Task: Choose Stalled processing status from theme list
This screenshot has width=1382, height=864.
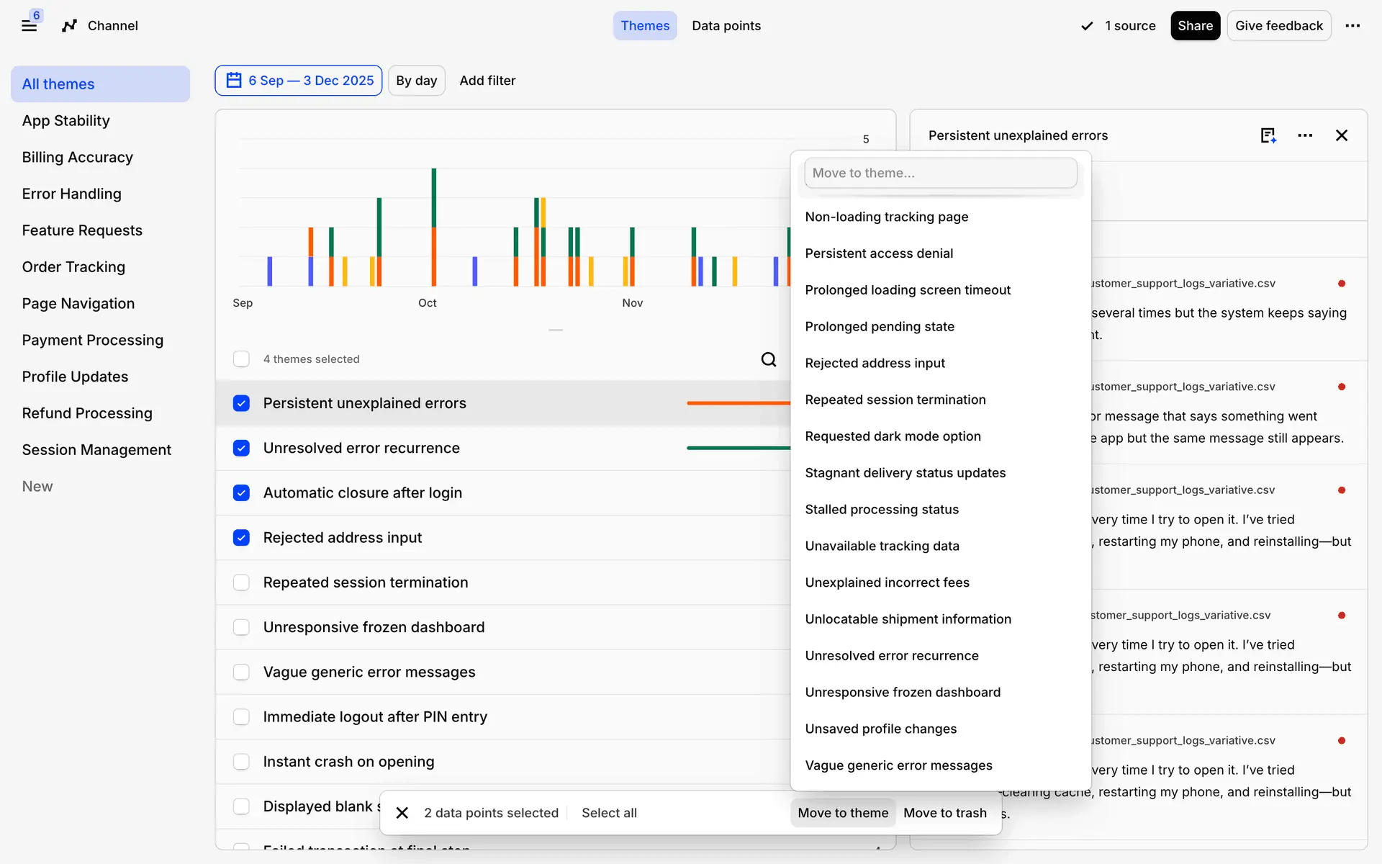Action: click(x=882, y=510)
